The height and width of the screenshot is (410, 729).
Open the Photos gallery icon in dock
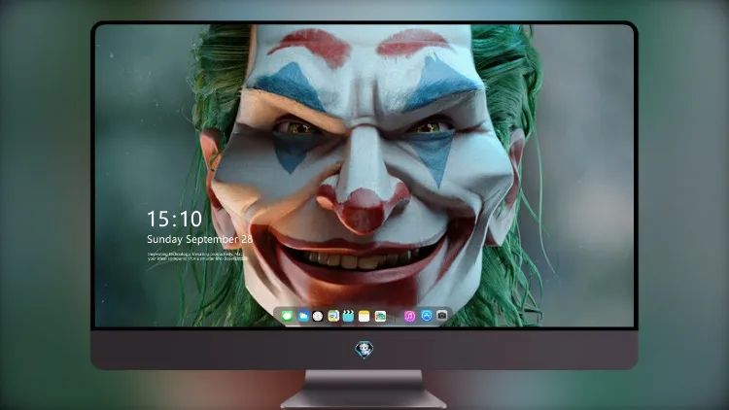click(x=380, y=316)
